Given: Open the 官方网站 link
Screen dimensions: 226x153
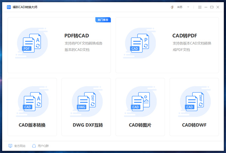Looking at the screenshot, I should click(20, 145).
